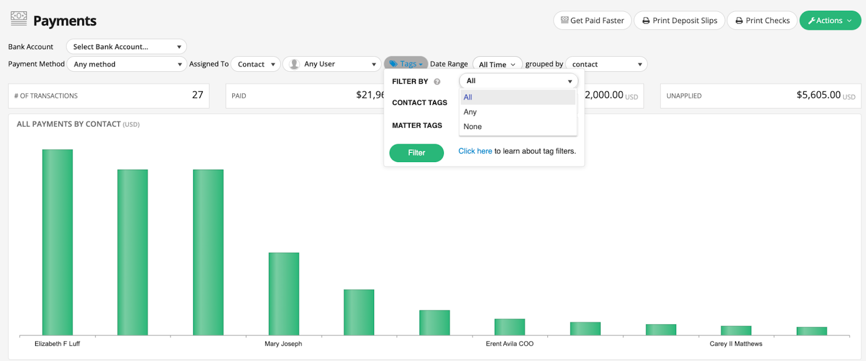The width and height of the screenshot is (866, 361).
Task: Click the Get Paid Faster button
Action: click(592, 21)
